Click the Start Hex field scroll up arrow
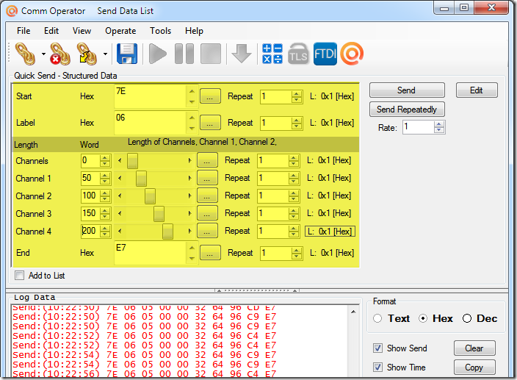This screenshot has width=517, height=380. pos(192,91)
